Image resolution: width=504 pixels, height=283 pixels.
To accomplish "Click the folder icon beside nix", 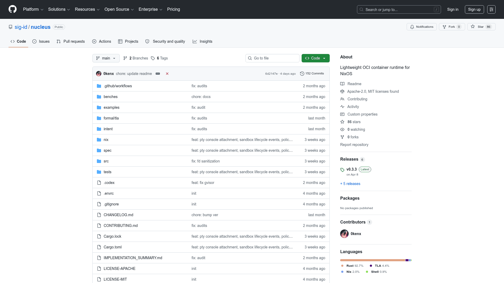I will pos(99,140).
